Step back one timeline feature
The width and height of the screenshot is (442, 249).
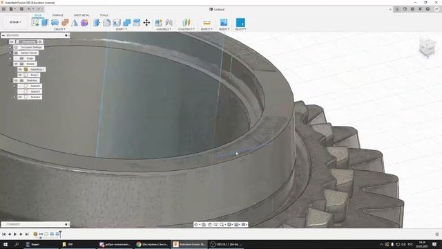point(10,234)
